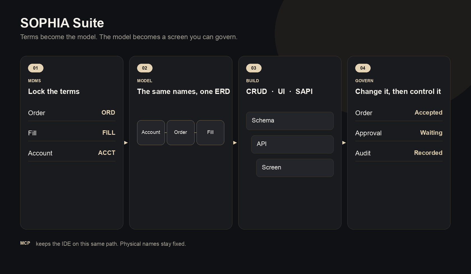This screenshot has height=274, width=471.
Task: Click the 04 step badge
Action: 363,68
